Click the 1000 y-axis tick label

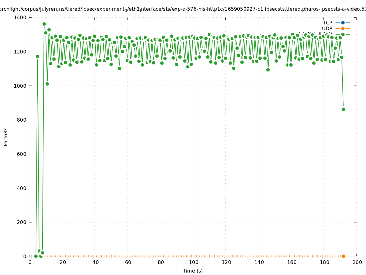click(20, 86)
